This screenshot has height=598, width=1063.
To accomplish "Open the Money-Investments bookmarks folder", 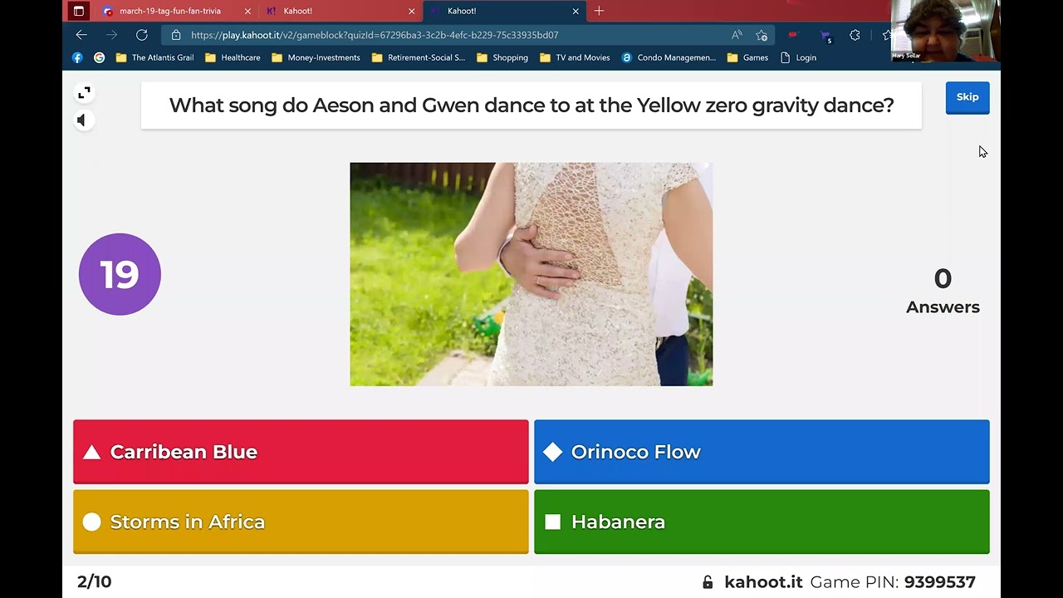I will click(x=316, y=57).
